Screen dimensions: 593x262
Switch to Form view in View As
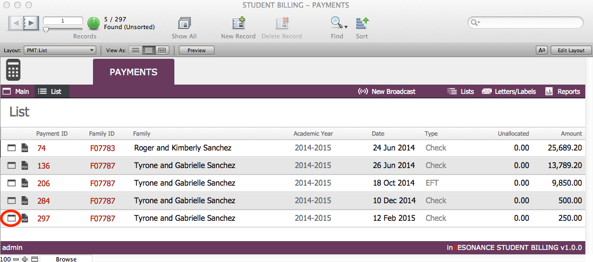(x=135, y=51)
